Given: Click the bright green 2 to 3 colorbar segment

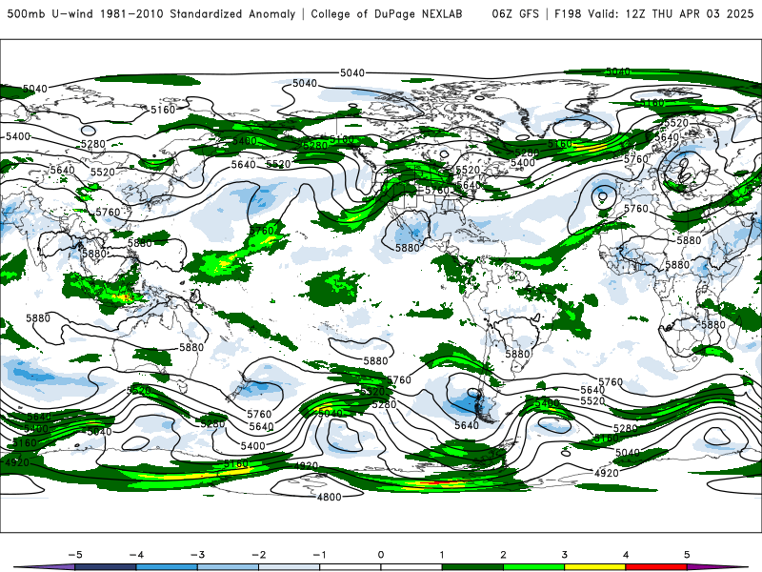Looking at the screenshot, I should 533,567.
